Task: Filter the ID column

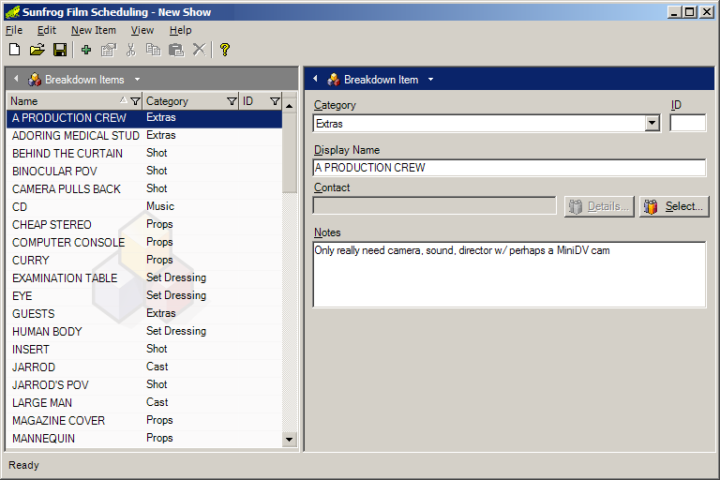Action: pos(275,101)
